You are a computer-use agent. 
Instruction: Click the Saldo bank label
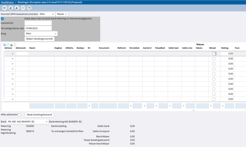click(x=104, y=126)
